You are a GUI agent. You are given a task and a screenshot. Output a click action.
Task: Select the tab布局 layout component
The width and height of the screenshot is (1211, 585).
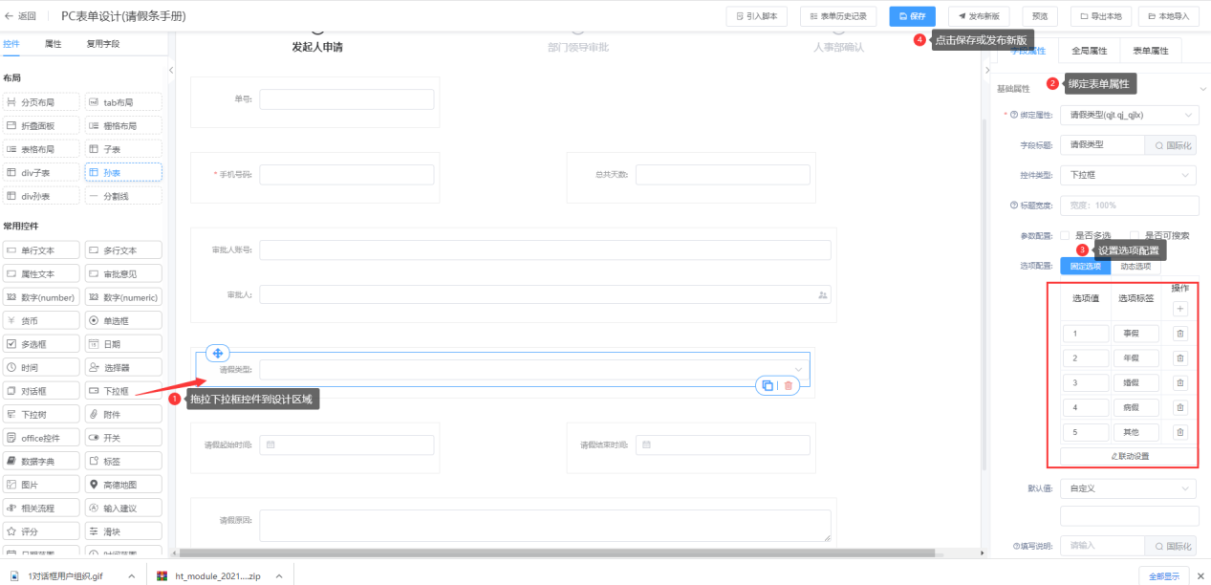[x=123, y=101]
